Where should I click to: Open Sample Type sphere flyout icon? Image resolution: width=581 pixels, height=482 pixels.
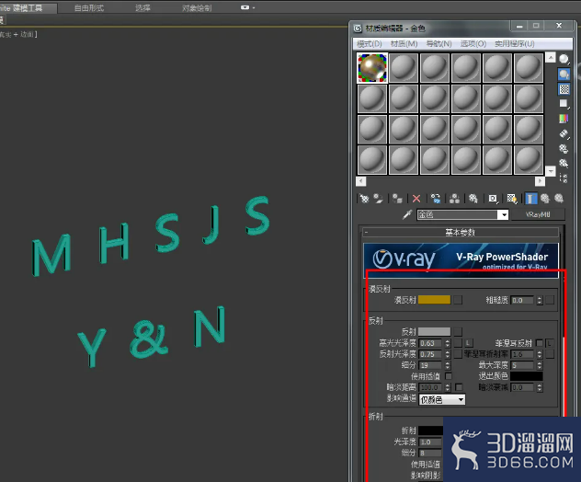click(x=564, y=59)
